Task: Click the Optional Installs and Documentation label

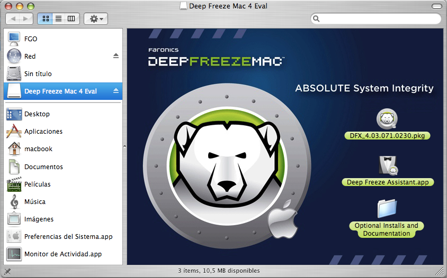Action: pyautogui.click(x=387, y=229)
